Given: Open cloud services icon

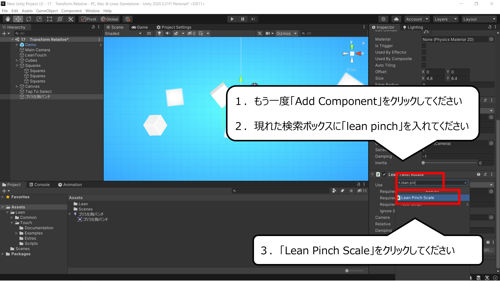Looking at the screenshot, I should pyautogui.click(x=396, y=19).
